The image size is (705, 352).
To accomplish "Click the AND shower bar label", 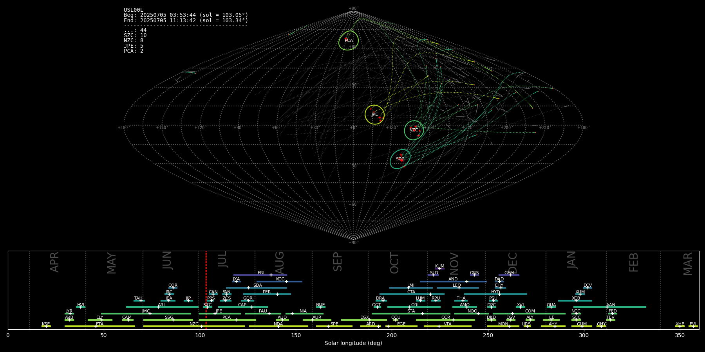I will pos(453,279).
